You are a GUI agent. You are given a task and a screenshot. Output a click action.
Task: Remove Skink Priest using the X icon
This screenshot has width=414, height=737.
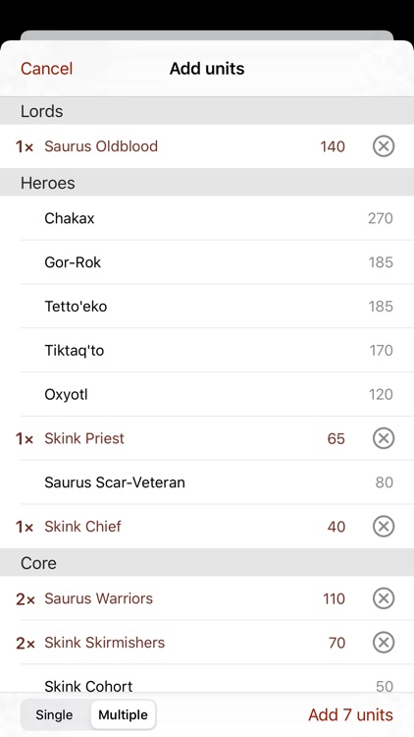tap(384, 438)
